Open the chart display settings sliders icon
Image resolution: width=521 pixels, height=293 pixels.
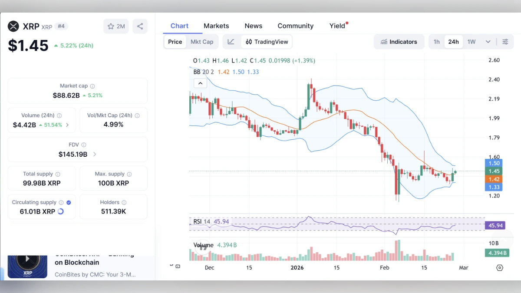(x=505, y=41)
